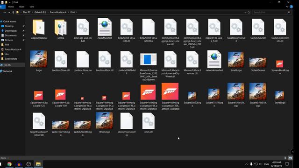
Task: Select the Microsoft.SunriseBaseGame application file
Action: pyautogui.click(x=149, y=66)
